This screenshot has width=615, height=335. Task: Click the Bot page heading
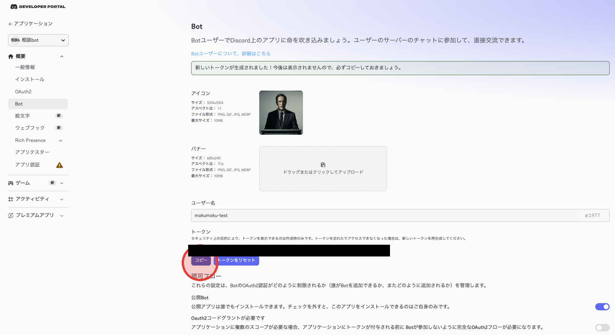coord(197,27)
